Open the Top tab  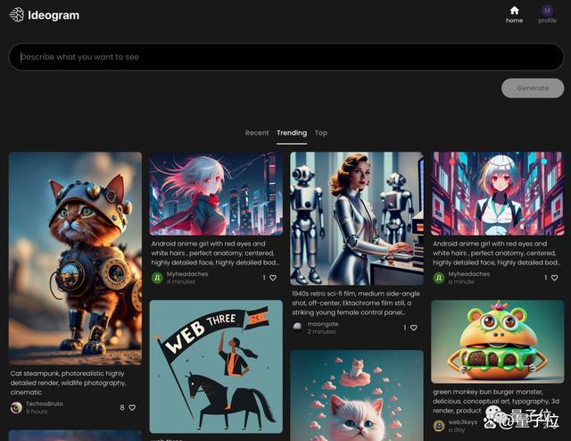pos(321,133)
